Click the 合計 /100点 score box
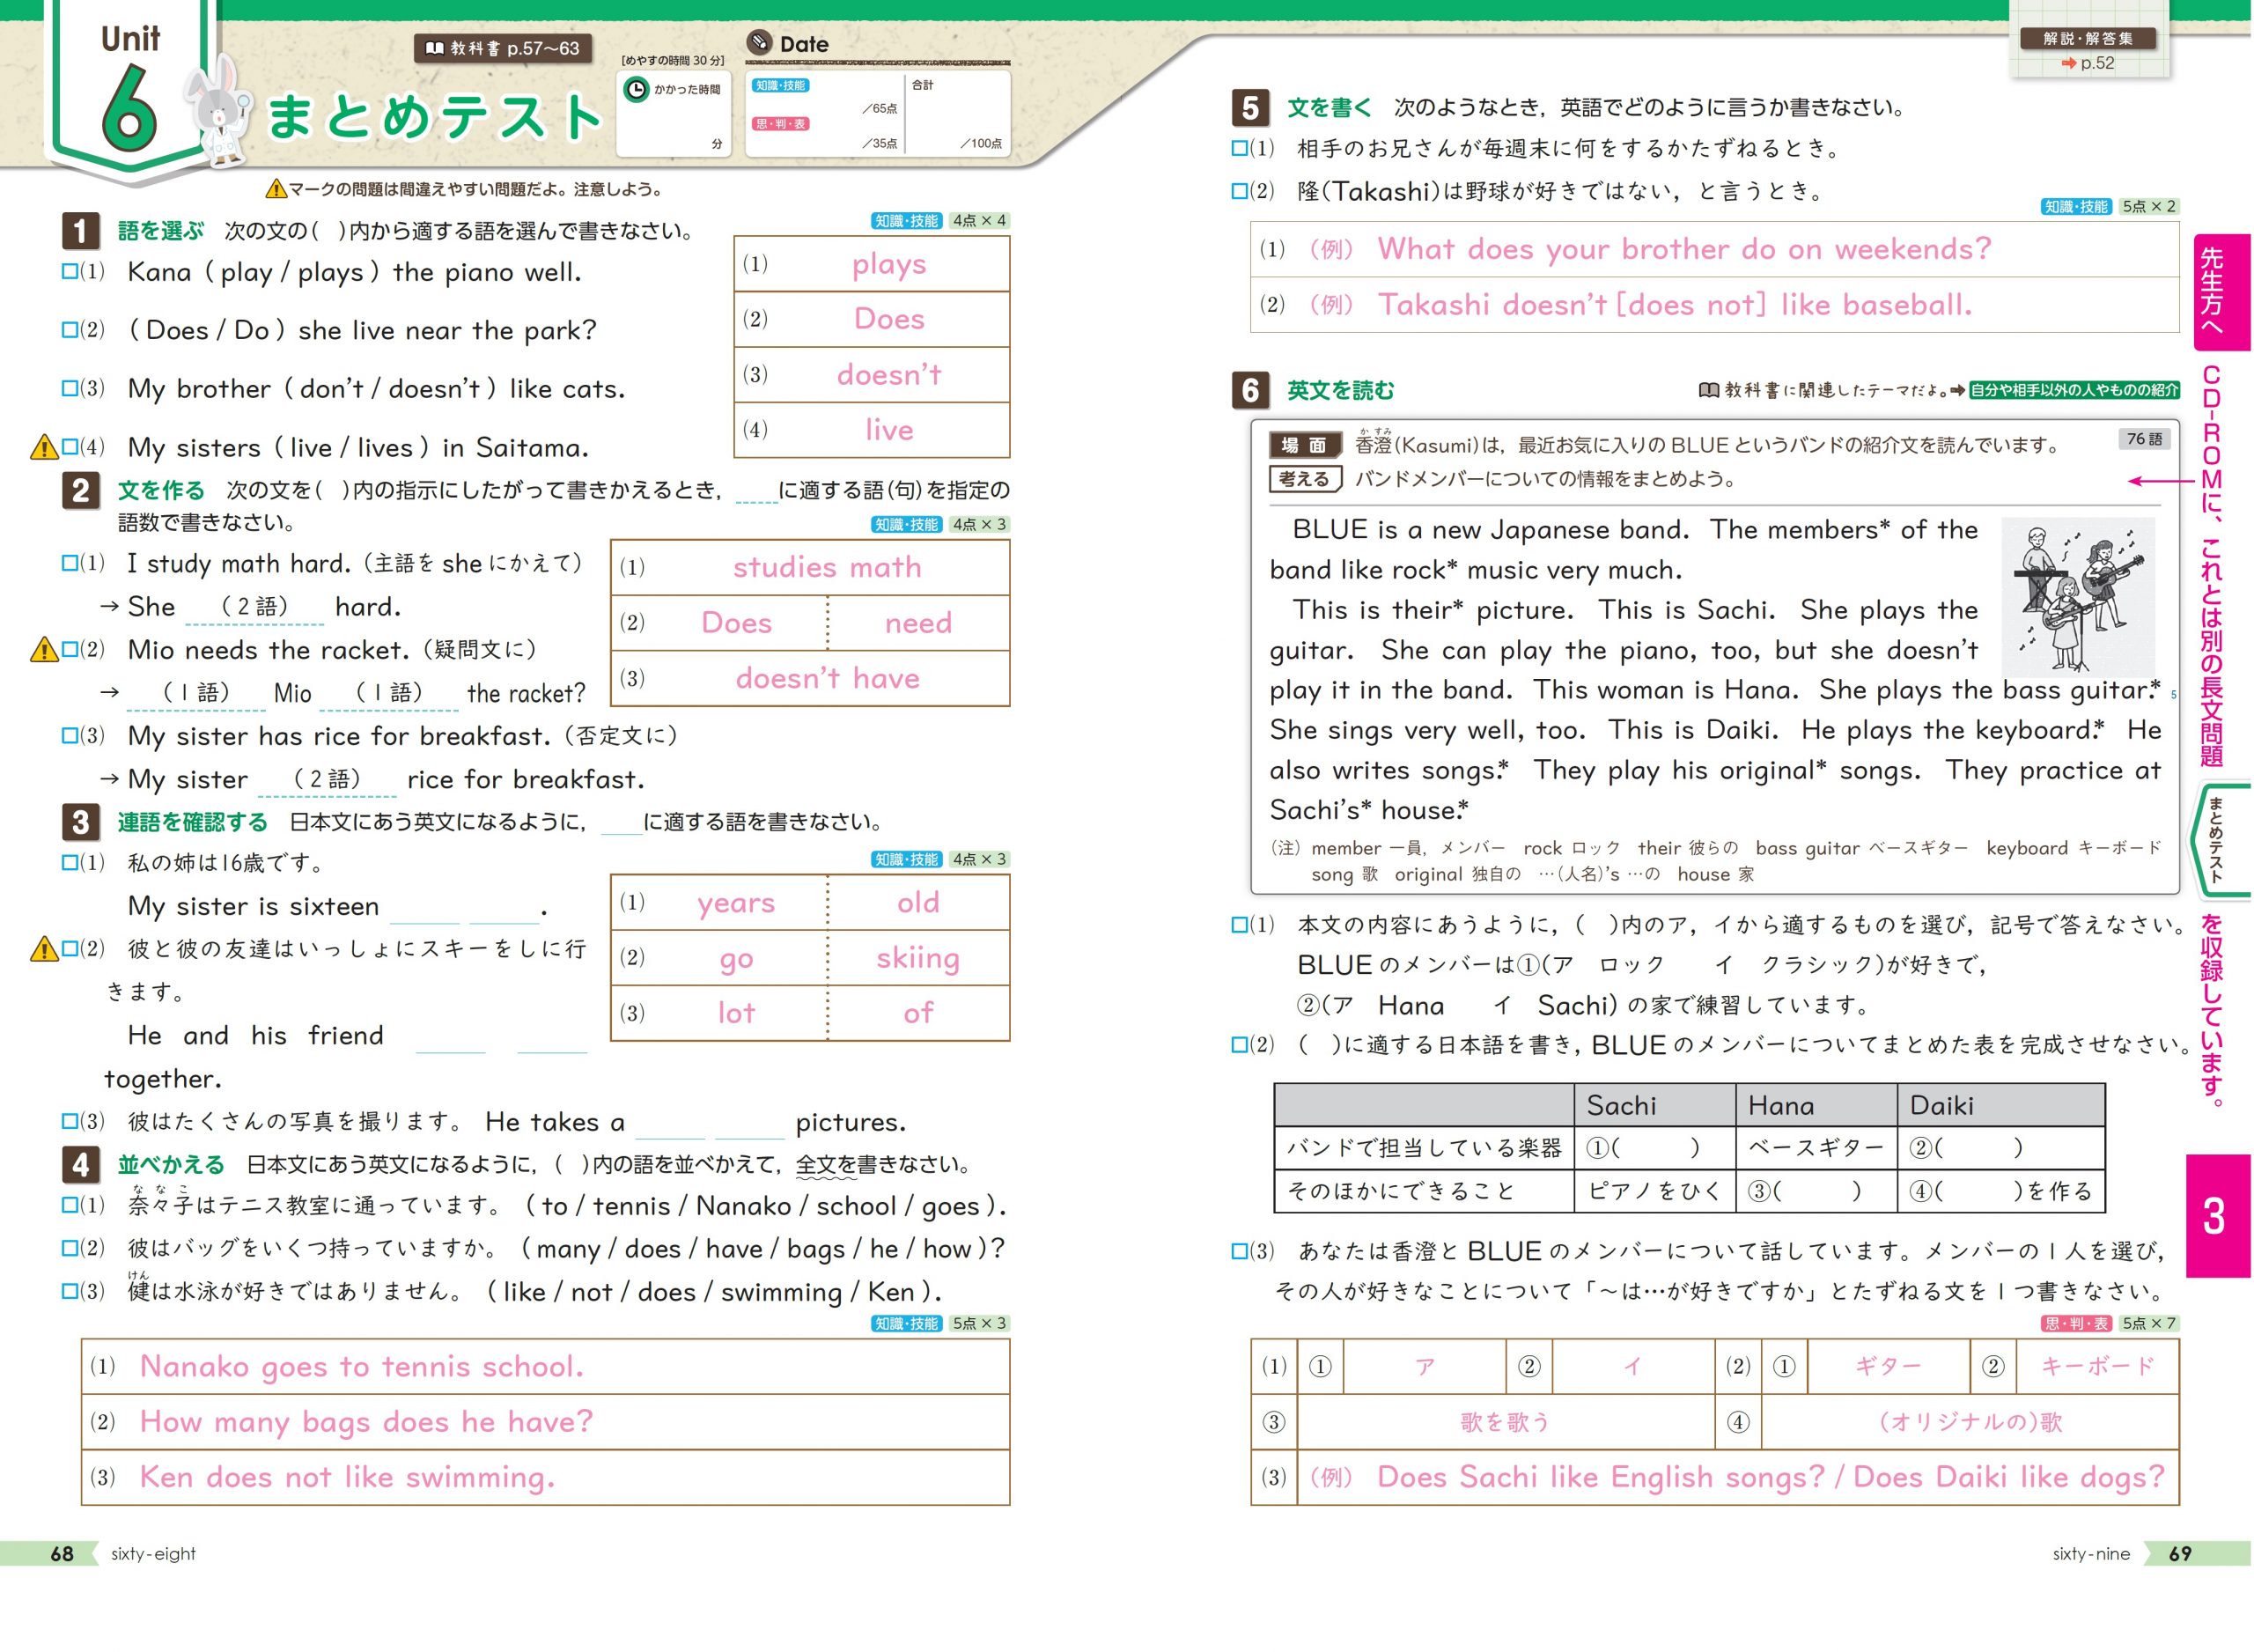This screenshot has height=1652, width=2254. tap(956, 114)
